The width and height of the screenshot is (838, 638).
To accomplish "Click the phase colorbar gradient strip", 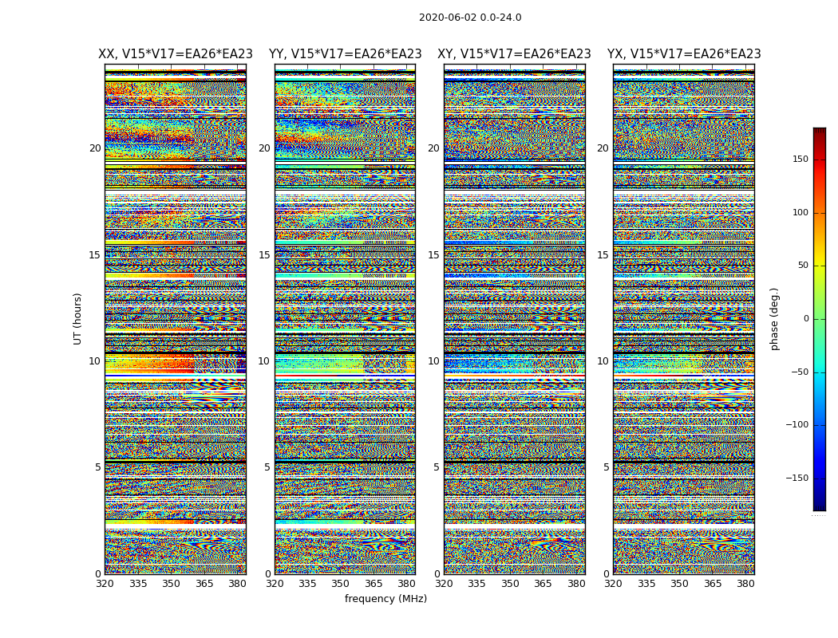I will [820, 319].
